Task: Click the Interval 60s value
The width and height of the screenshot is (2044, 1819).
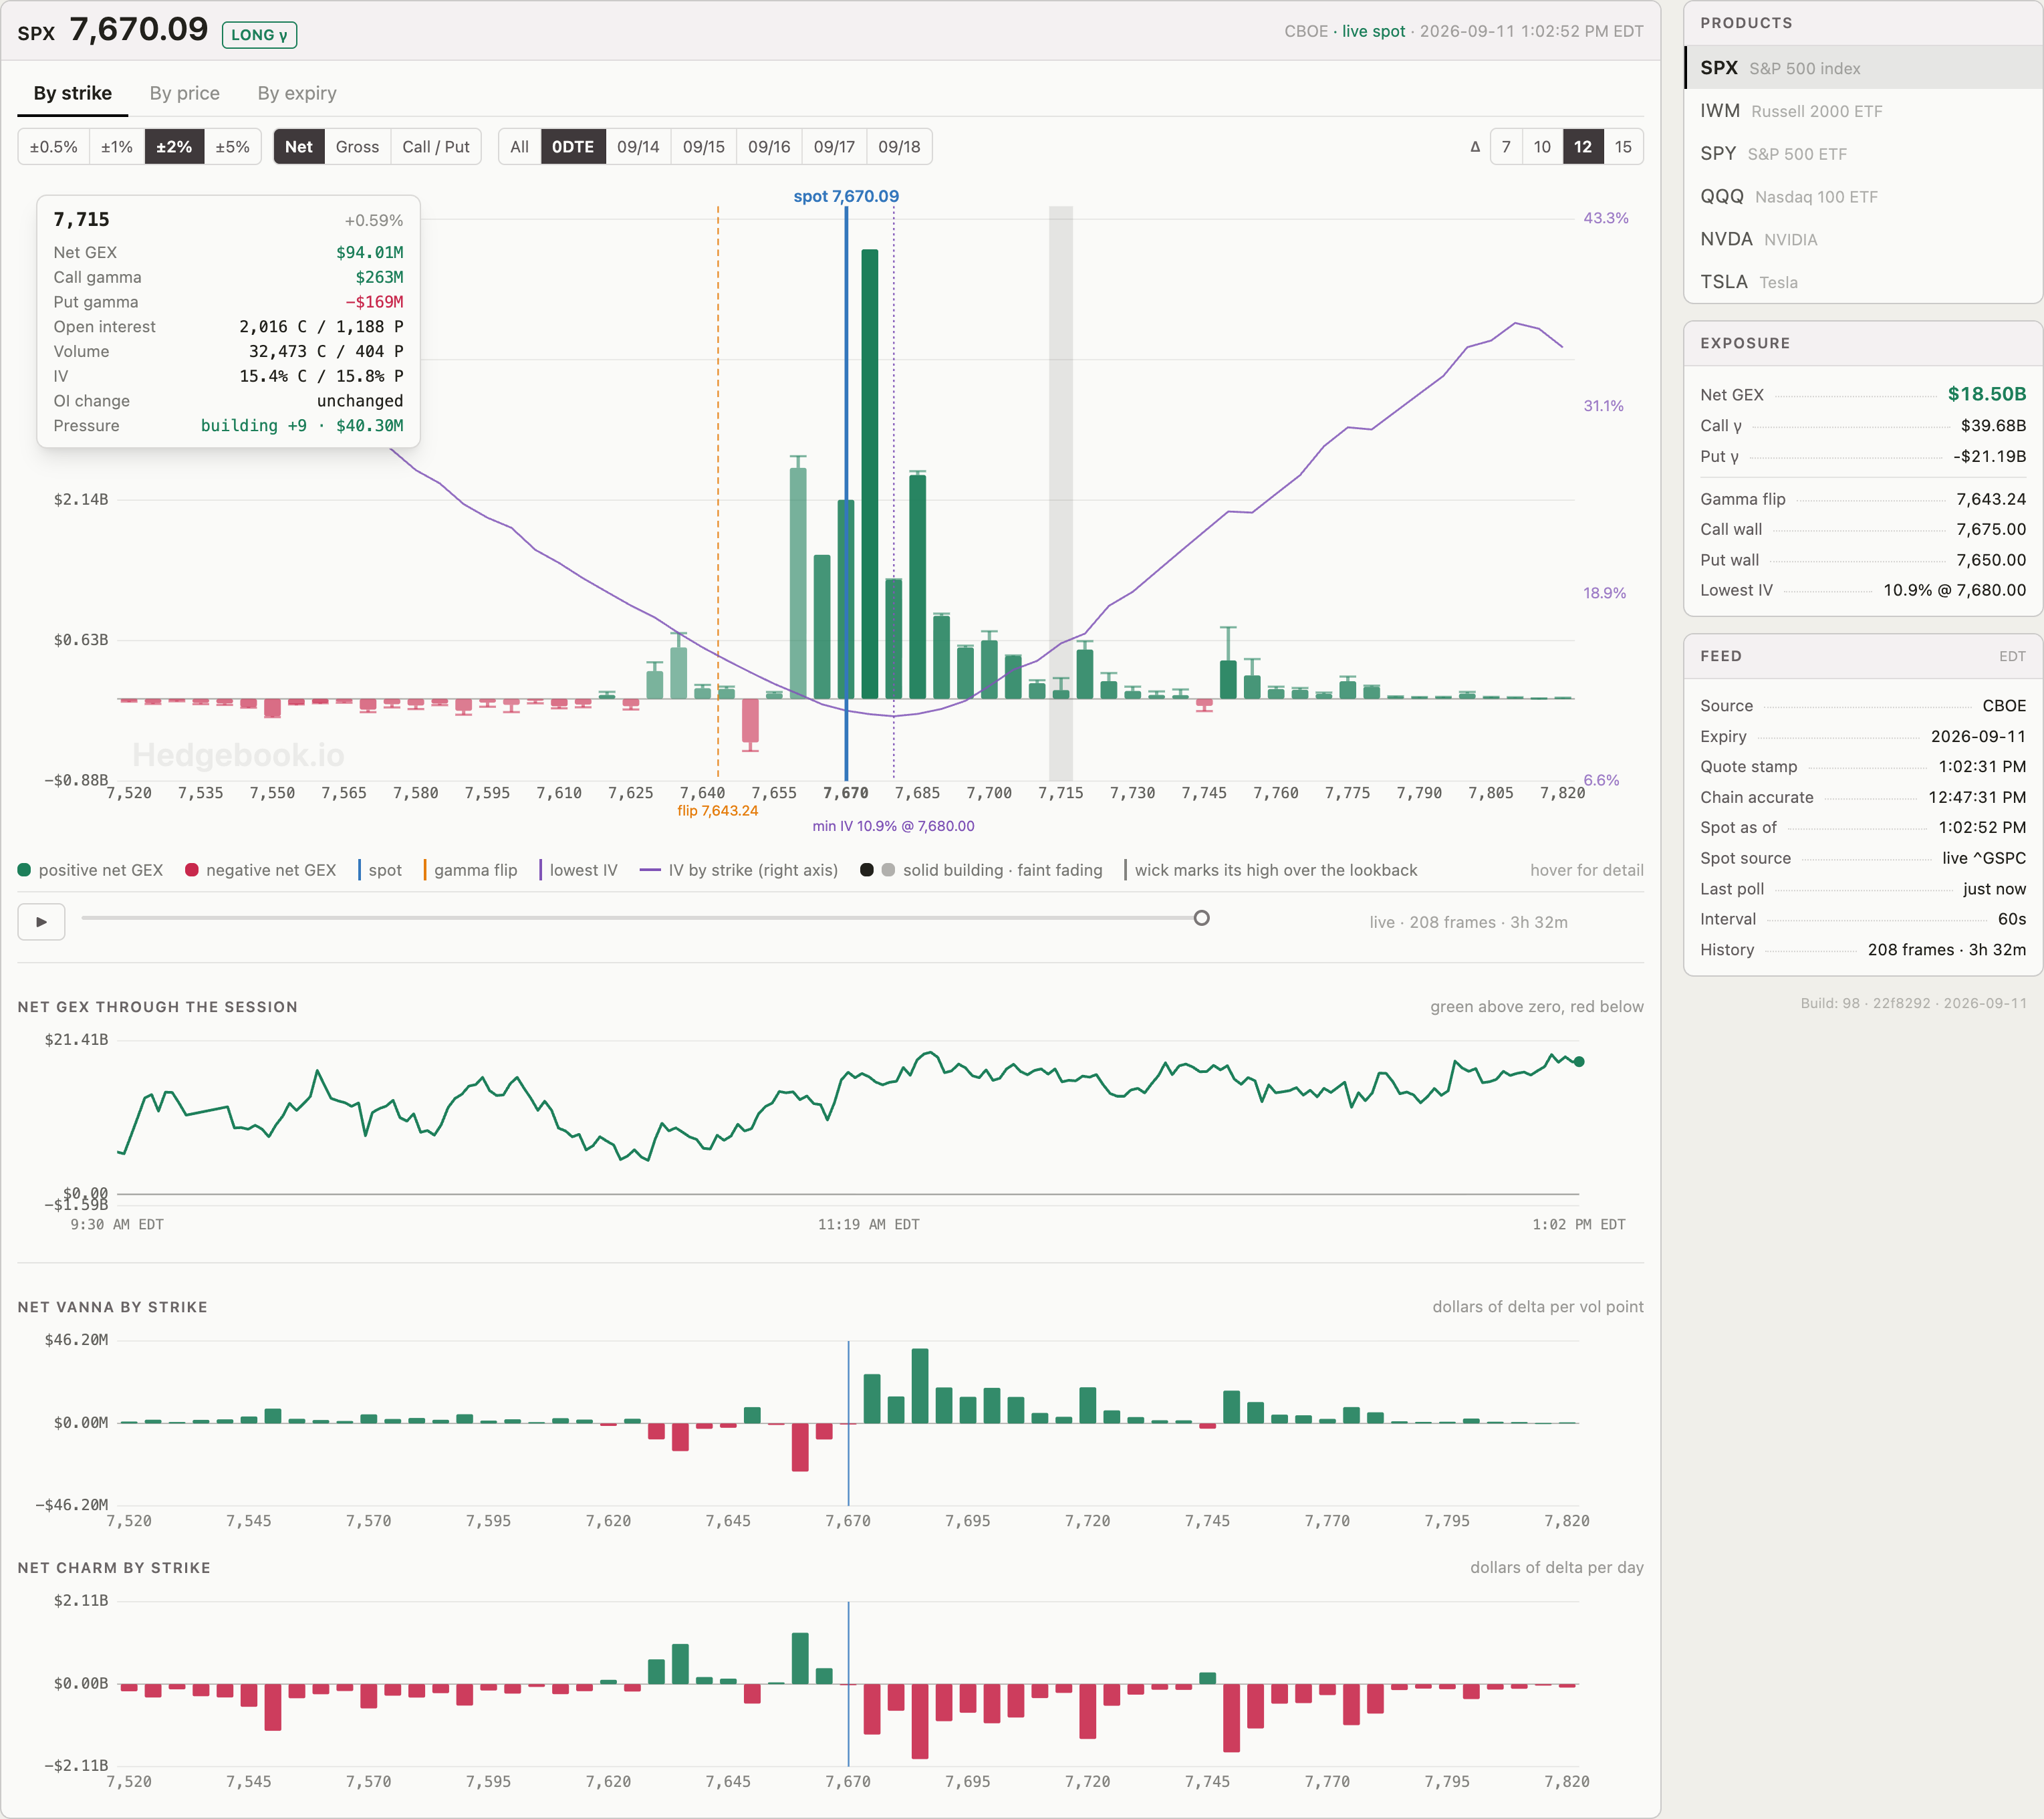Action: pos(2012,919)
